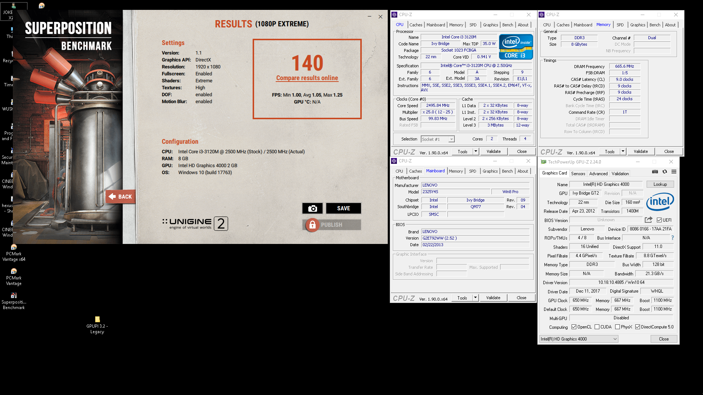703x395 pixels.
Task: Switch to Caches tab in CPU-Z CPU window
Action: pyautogui.click(x=416, y=25)
